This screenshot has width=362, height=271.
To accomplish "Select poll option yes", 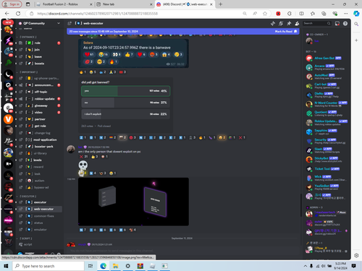I will pyautogui.click(x=125, y=91).
